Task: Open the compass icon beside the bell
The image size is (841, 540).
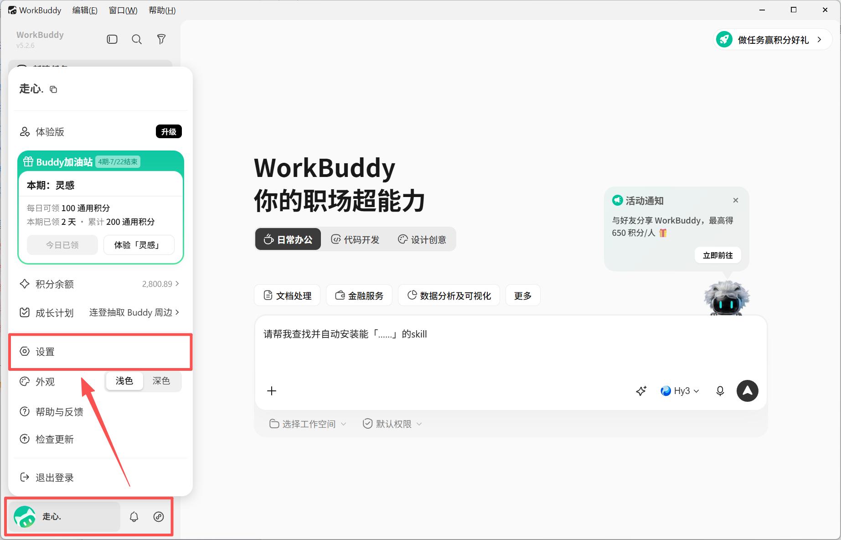Action: coord(159,517)
